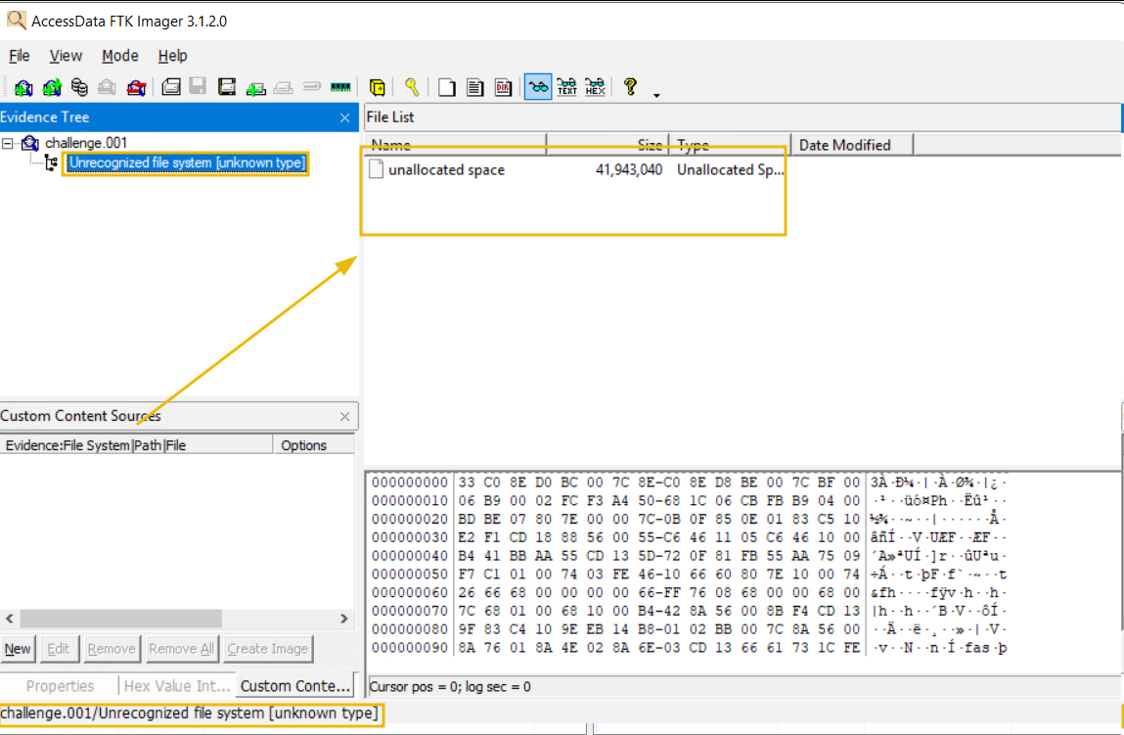
Task: Click Export Directory Listing DIR icon
Action: pos(503,87)
